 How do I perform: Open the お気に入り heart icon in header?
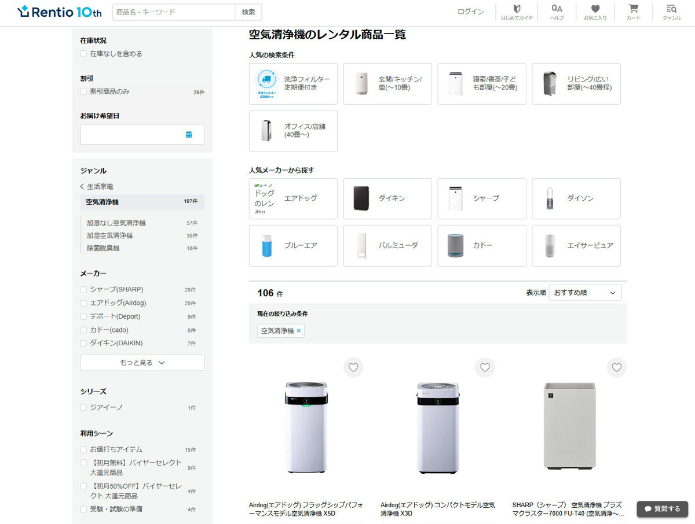click(x=595, y=12)
